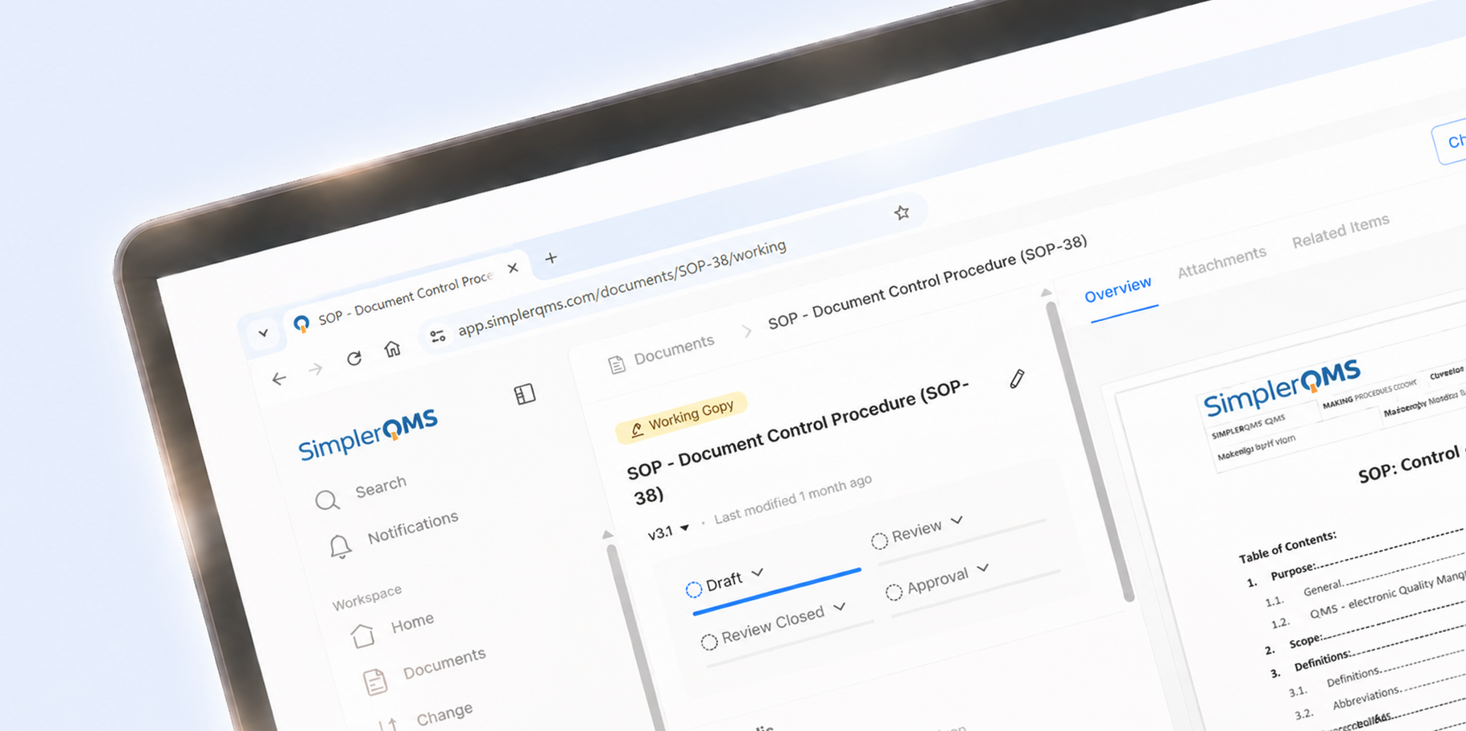Click the Home house icon

[362, 635]
